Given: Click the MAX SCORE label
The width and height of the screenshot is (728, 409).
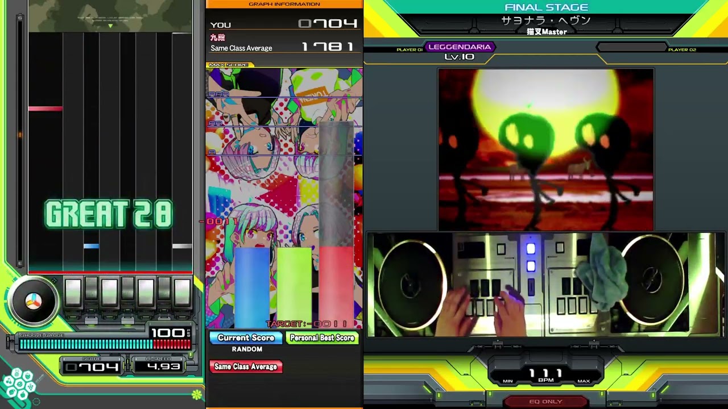Looking at the screenshot, I should [228, 65].
